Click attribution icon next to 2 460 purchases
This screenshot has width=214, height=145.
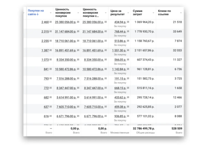coord(51,22)
